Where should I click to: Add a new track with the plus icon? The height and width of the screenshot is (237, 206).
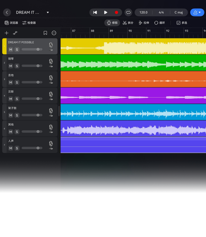pos(7,33)
